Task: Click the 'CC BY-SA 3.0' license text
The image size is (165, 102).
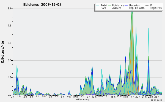Action: tap(156, 100)
